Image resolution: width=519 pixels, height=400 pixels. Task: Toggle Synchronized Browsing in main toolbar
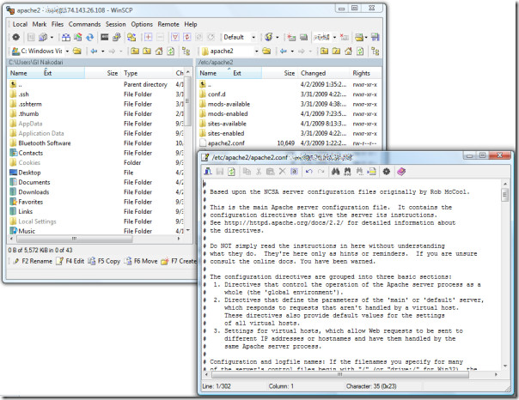coord(131,37)
